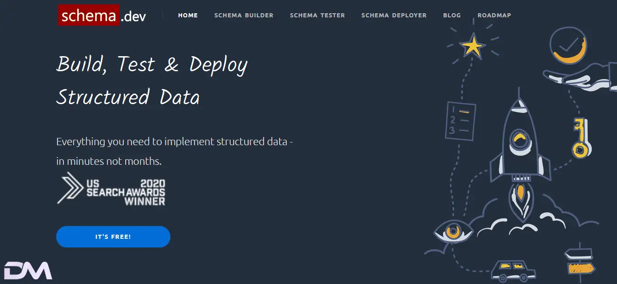
Task: Navigate to Schema Tester
Action: pyautogui.click(x=317, y=15)
